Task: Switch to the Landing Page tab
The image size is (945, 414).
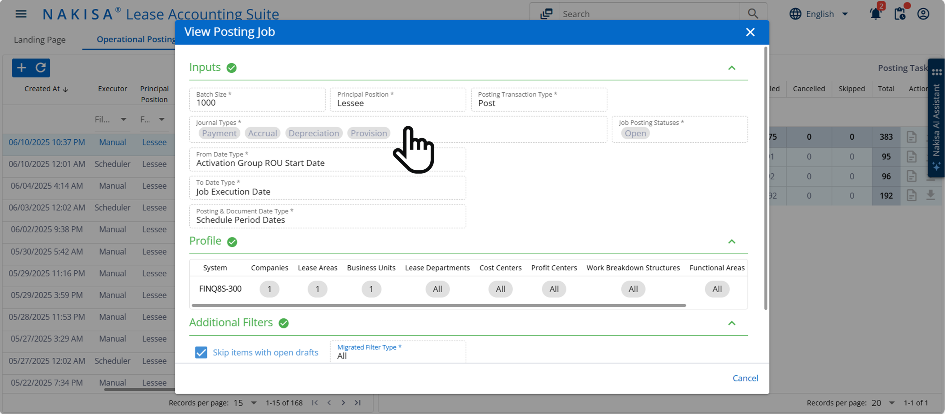Action: tap(40, 39)
